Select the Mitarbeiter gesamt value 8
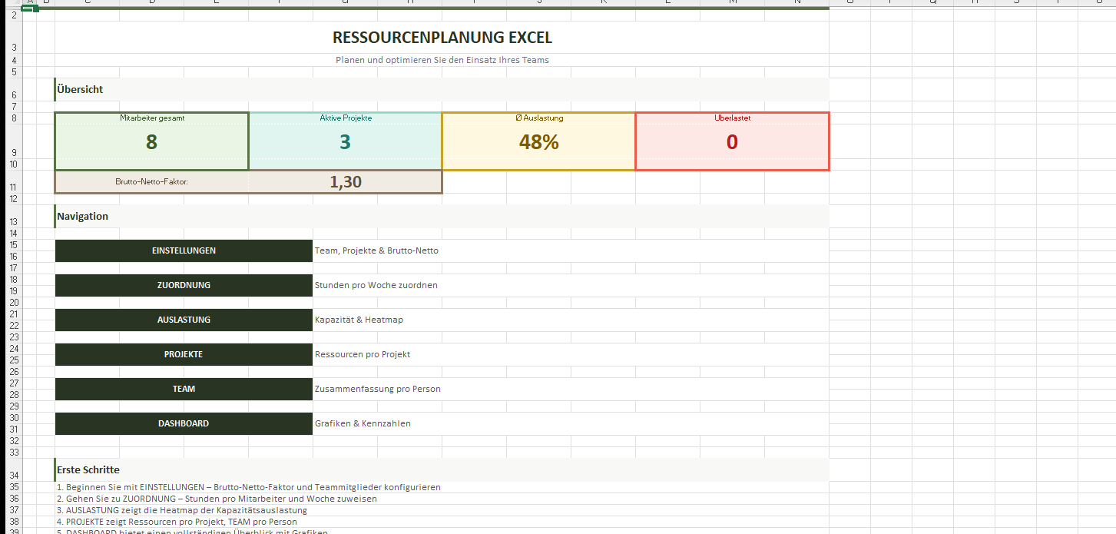 151,142
